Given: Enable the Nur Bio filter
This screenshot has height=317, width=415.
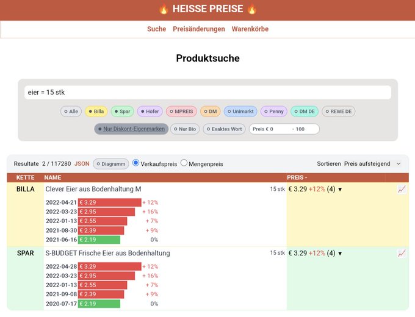Looking at the screenshot, I should tap(185, 129).
